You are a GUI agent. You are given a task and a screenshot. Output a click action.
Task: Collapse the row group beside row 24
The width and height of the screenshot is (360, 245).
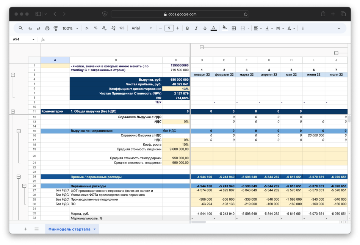(x=19, y=177)
